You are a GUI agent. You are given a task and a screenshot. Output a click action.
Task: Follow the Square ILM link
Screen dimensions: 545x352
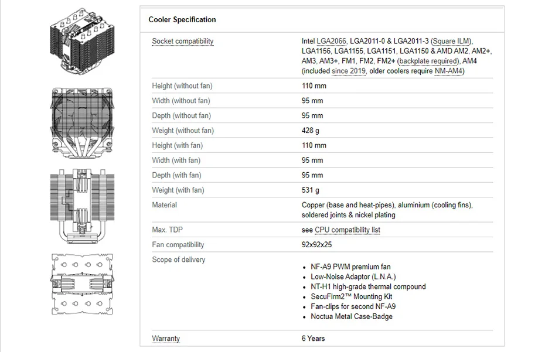(x=451, y=42)
